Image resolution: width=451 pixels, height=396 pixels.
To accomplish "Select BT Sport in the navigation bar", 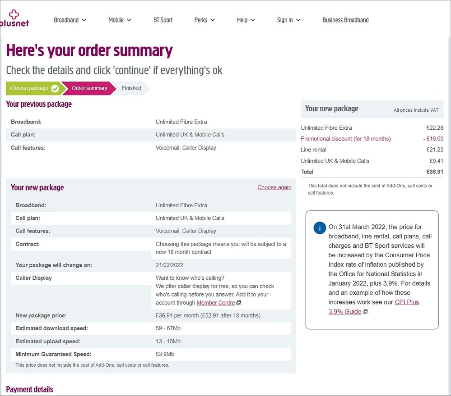I will (x=163, y=20).
